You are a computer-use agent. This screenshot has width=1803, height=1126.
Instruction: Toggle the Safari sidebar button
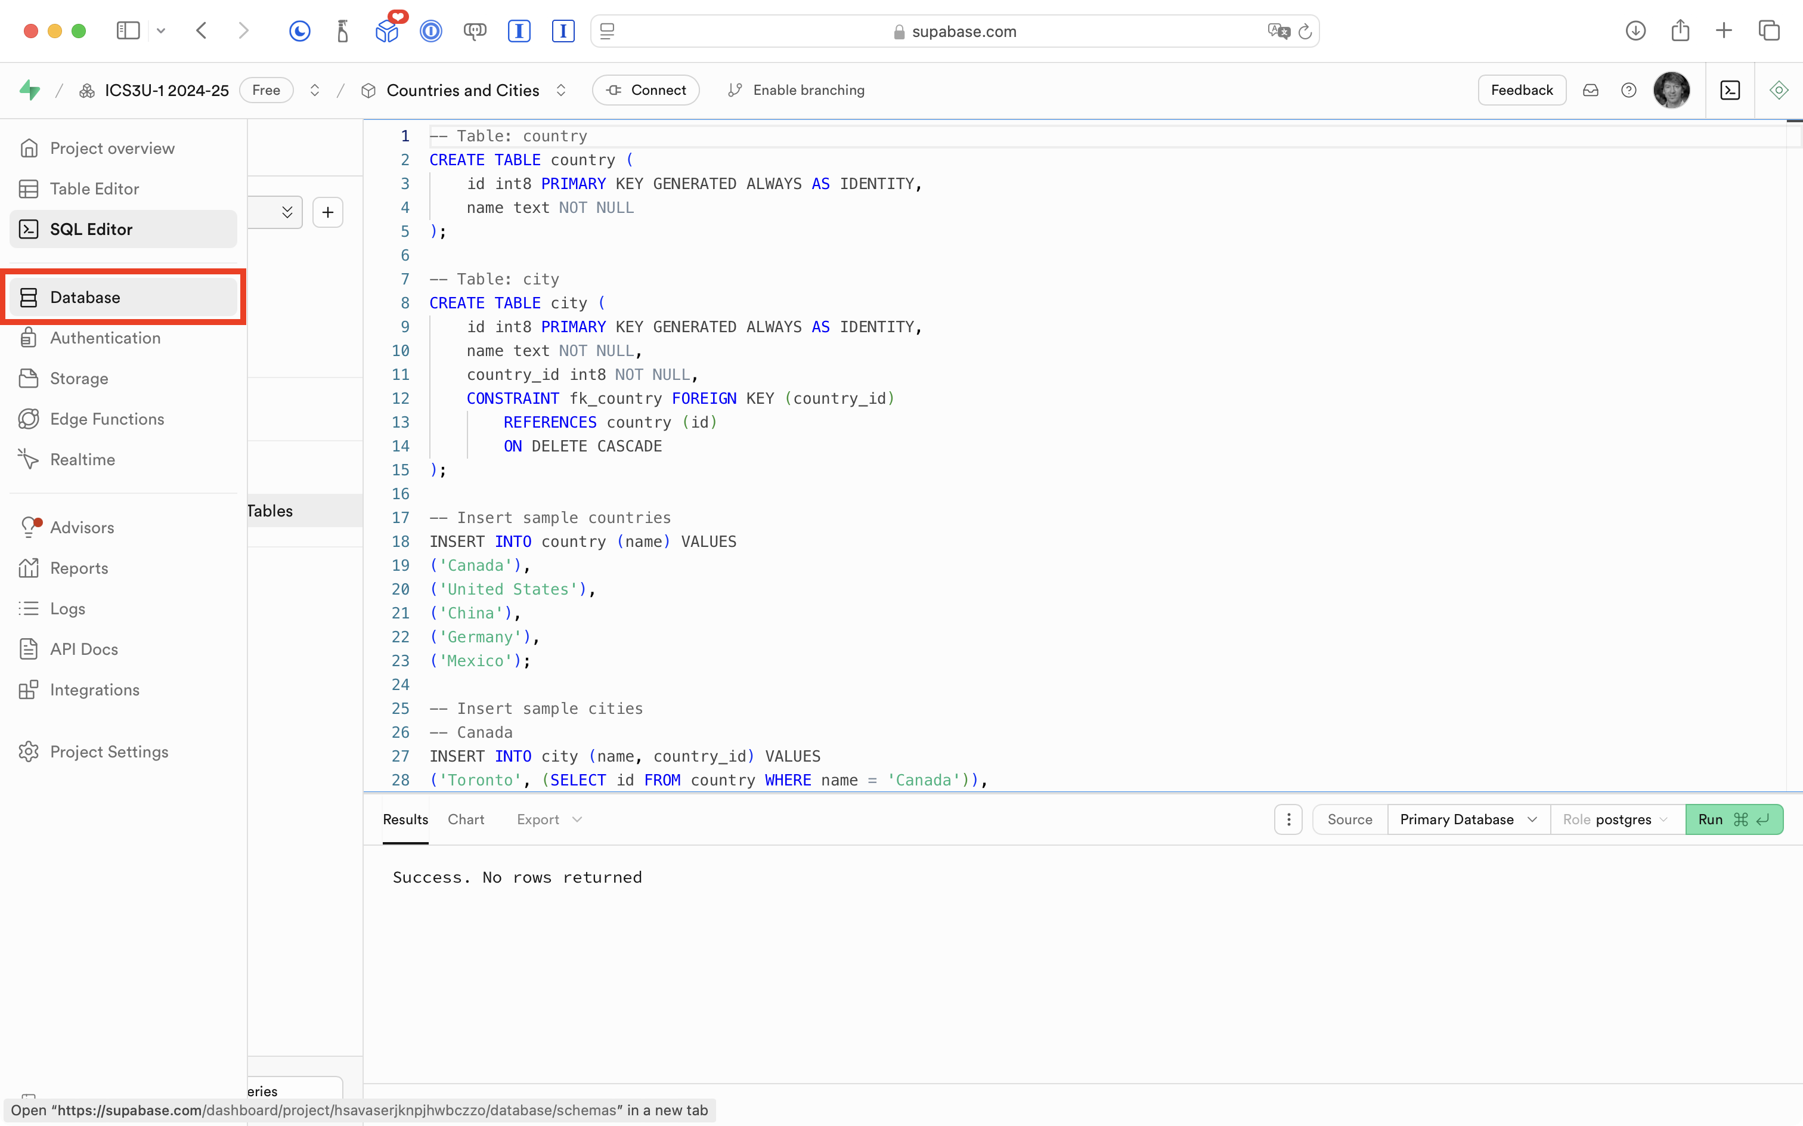coord(128,30)
